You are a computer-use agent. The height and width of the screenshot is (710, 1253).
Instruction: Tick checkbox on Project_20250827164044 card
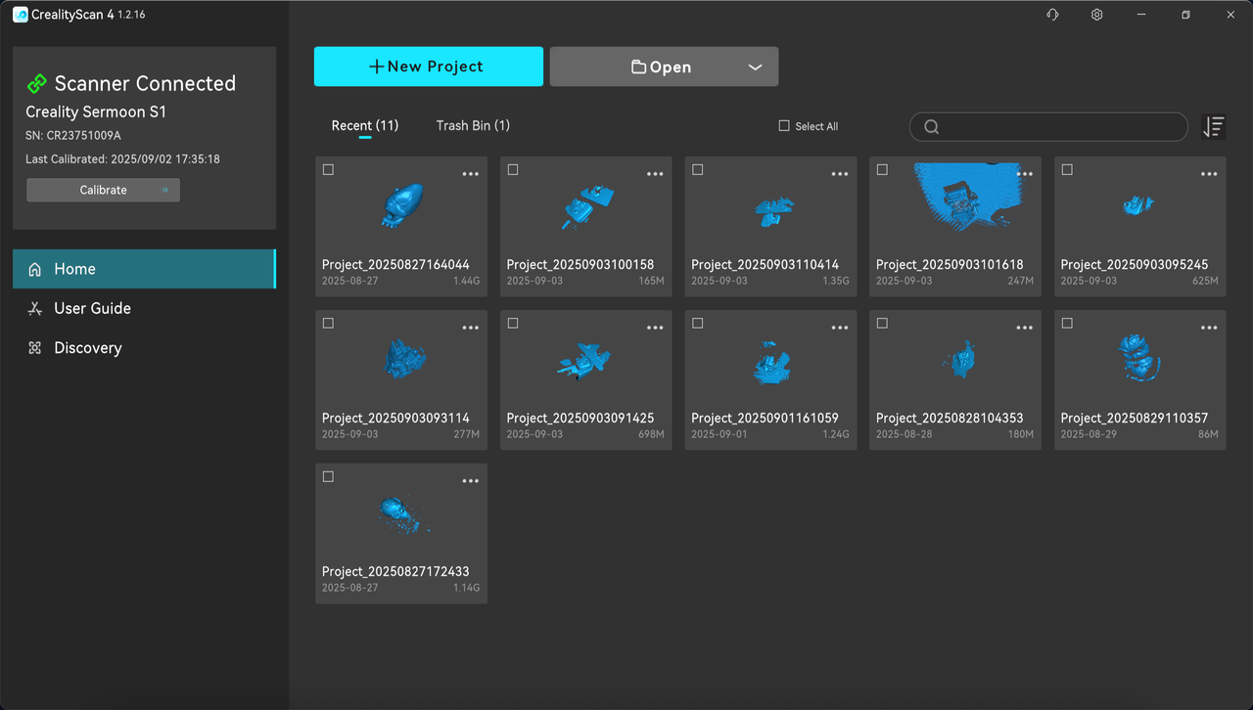point(329,170)
